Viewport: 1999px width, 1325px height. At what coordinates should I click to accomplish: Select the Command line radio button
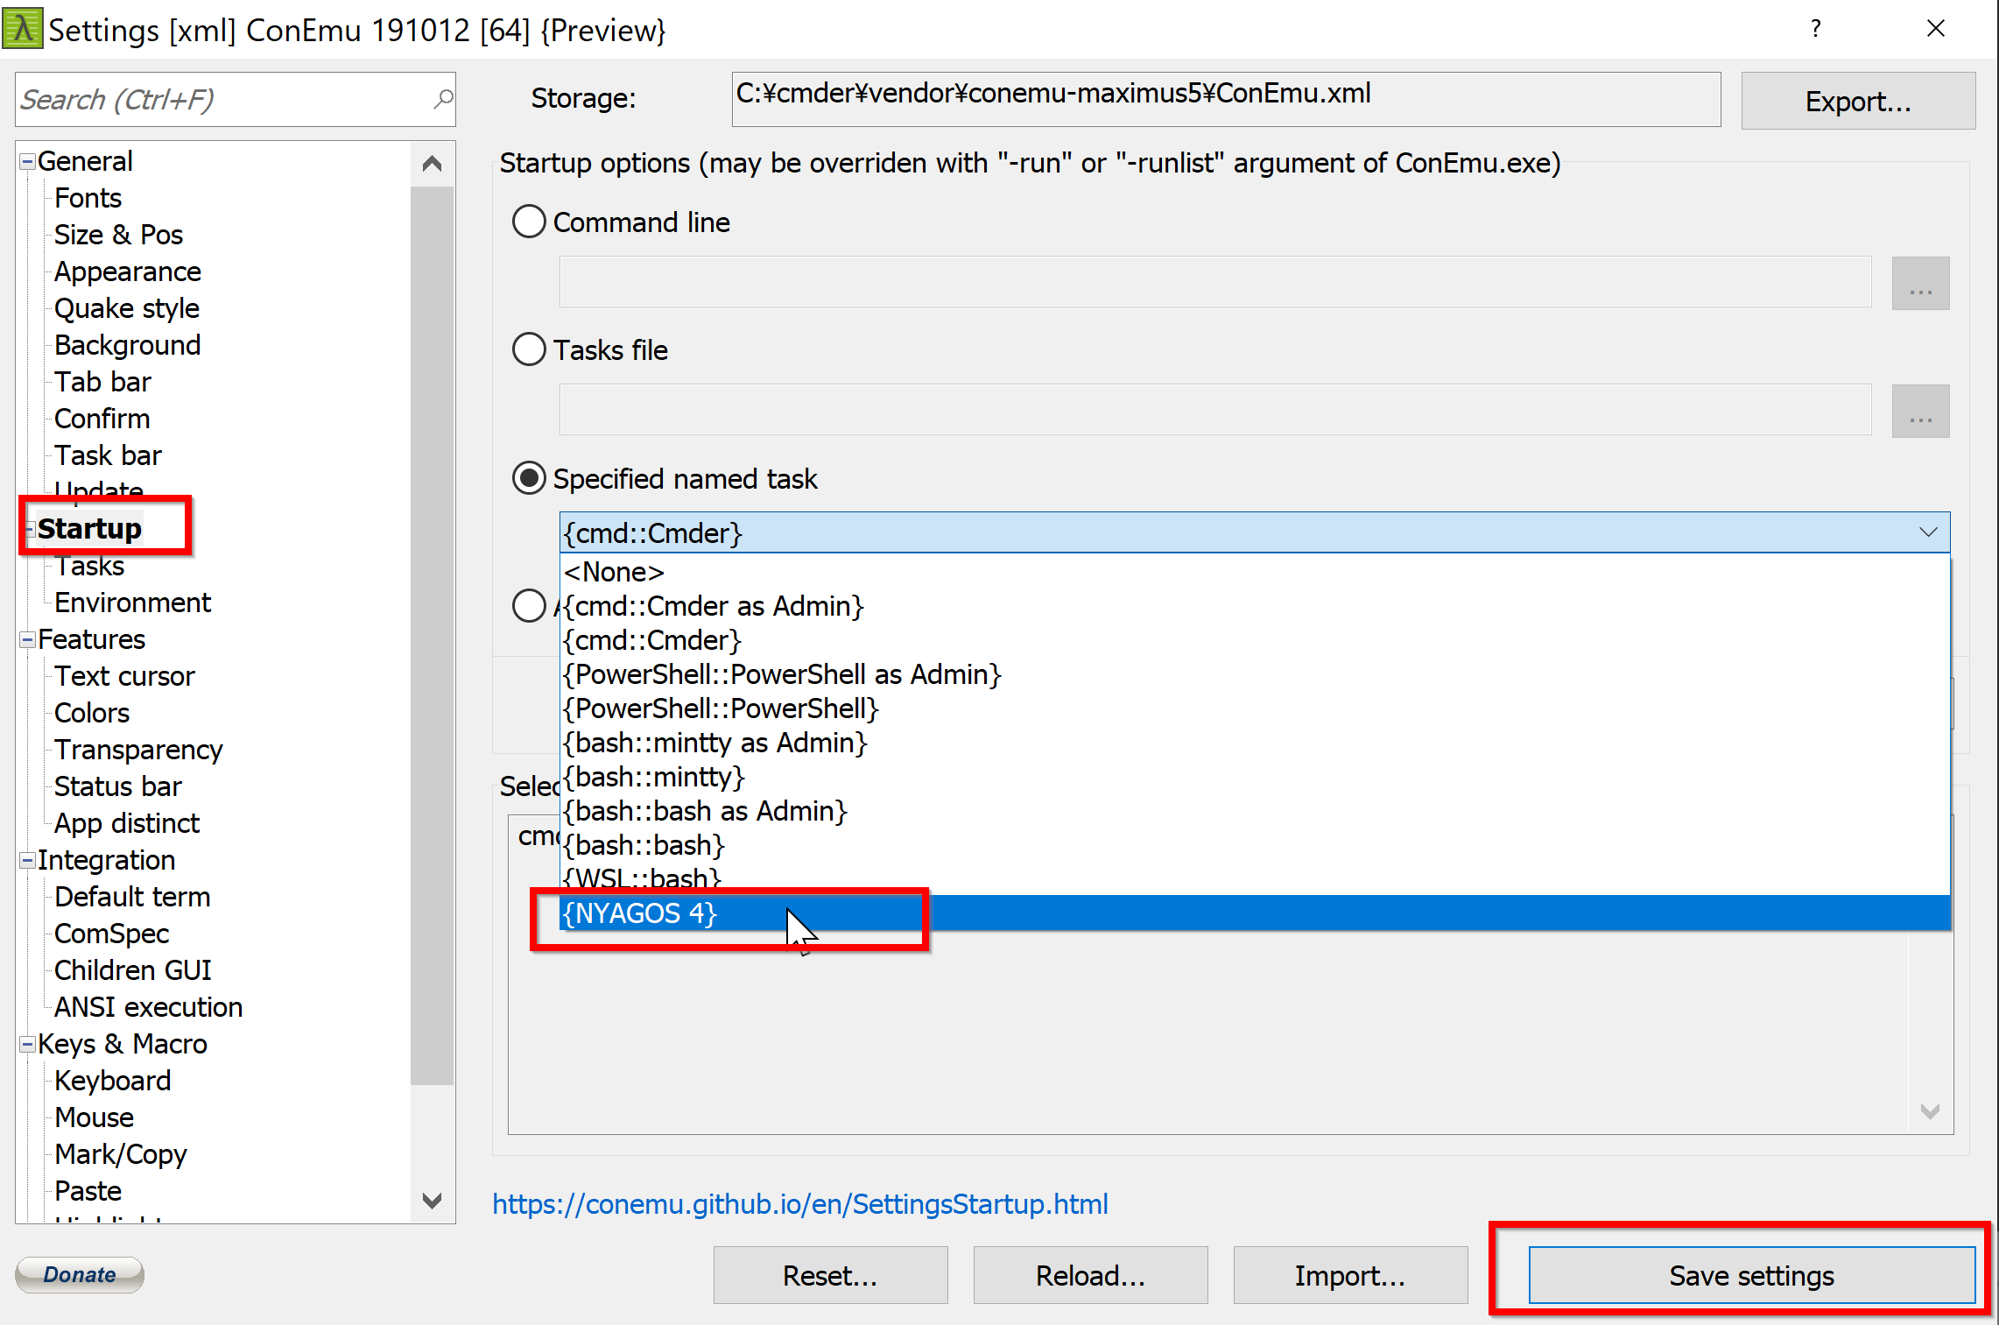[529, 222]
